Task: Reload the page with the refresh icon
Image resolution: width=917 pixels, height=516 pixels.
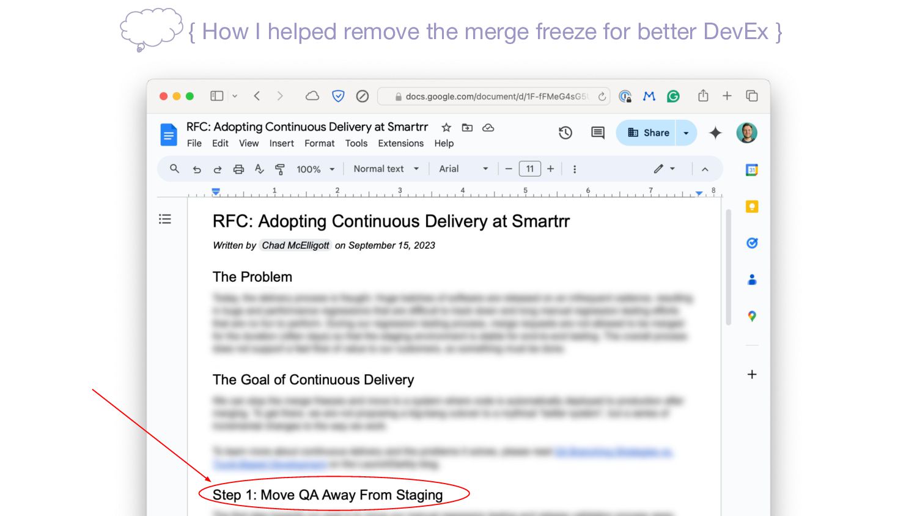Action: pyautogui.click(x=602, y=97)
